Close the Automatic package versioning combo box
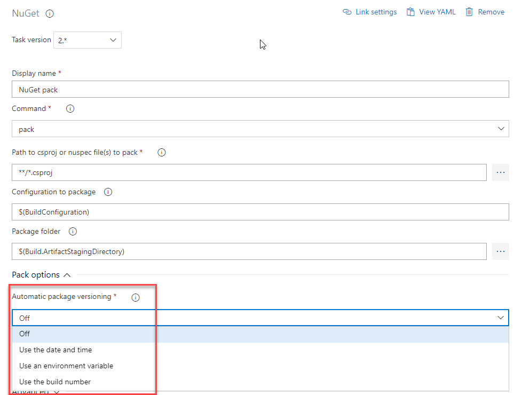This screenshot has height=395, width=514. [x=260, y=318]
